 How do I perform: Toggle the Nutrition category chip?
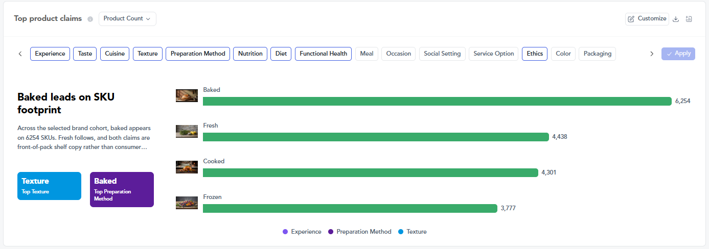pos(250,54)
